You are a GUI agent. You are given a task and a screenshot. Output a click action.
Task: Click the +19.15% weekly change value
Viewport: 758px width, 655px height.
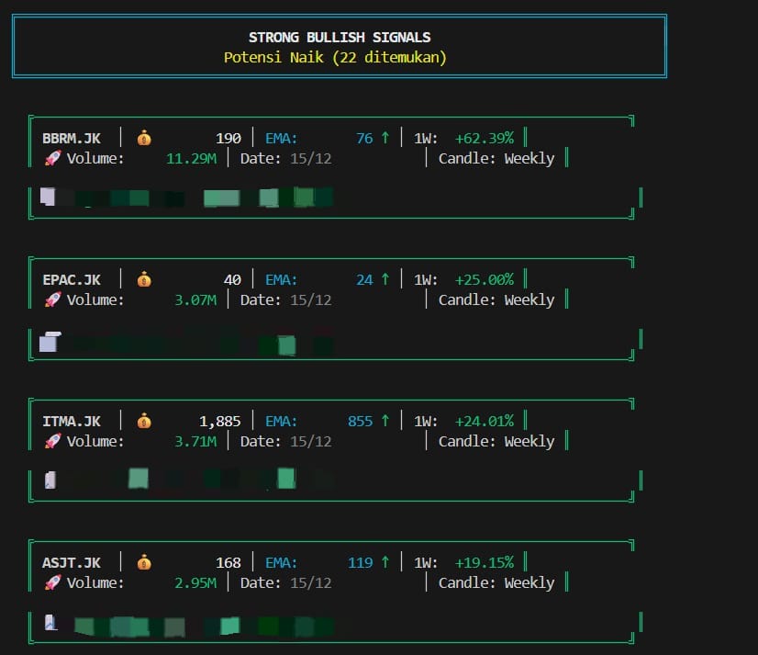tap(485, 562)
